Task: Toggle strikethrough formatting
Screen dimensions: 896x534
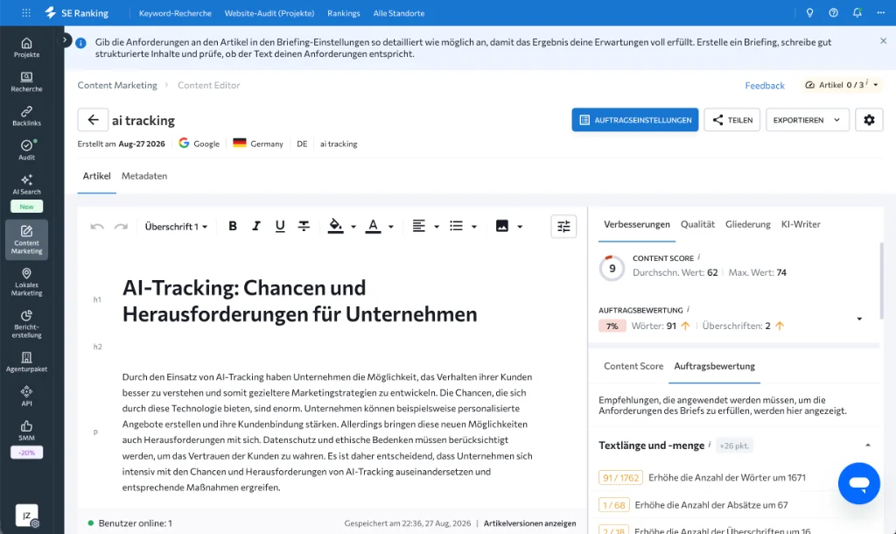Action: [x=304, y=227]
